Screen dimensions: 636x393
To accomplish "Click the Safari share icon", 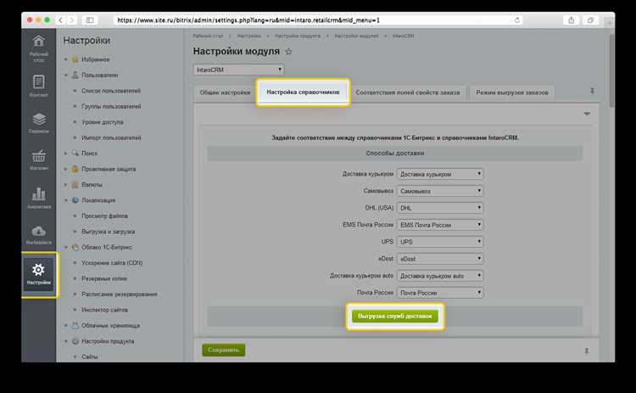I will [x=571, y=20].
